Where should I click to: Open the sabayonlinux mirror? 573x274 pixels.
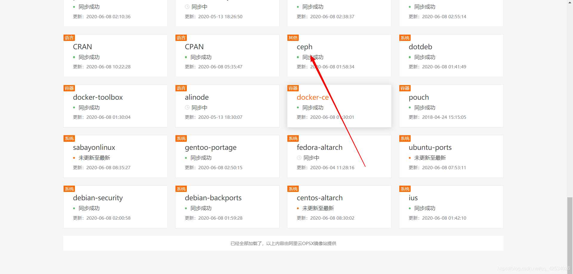point(94,148)
